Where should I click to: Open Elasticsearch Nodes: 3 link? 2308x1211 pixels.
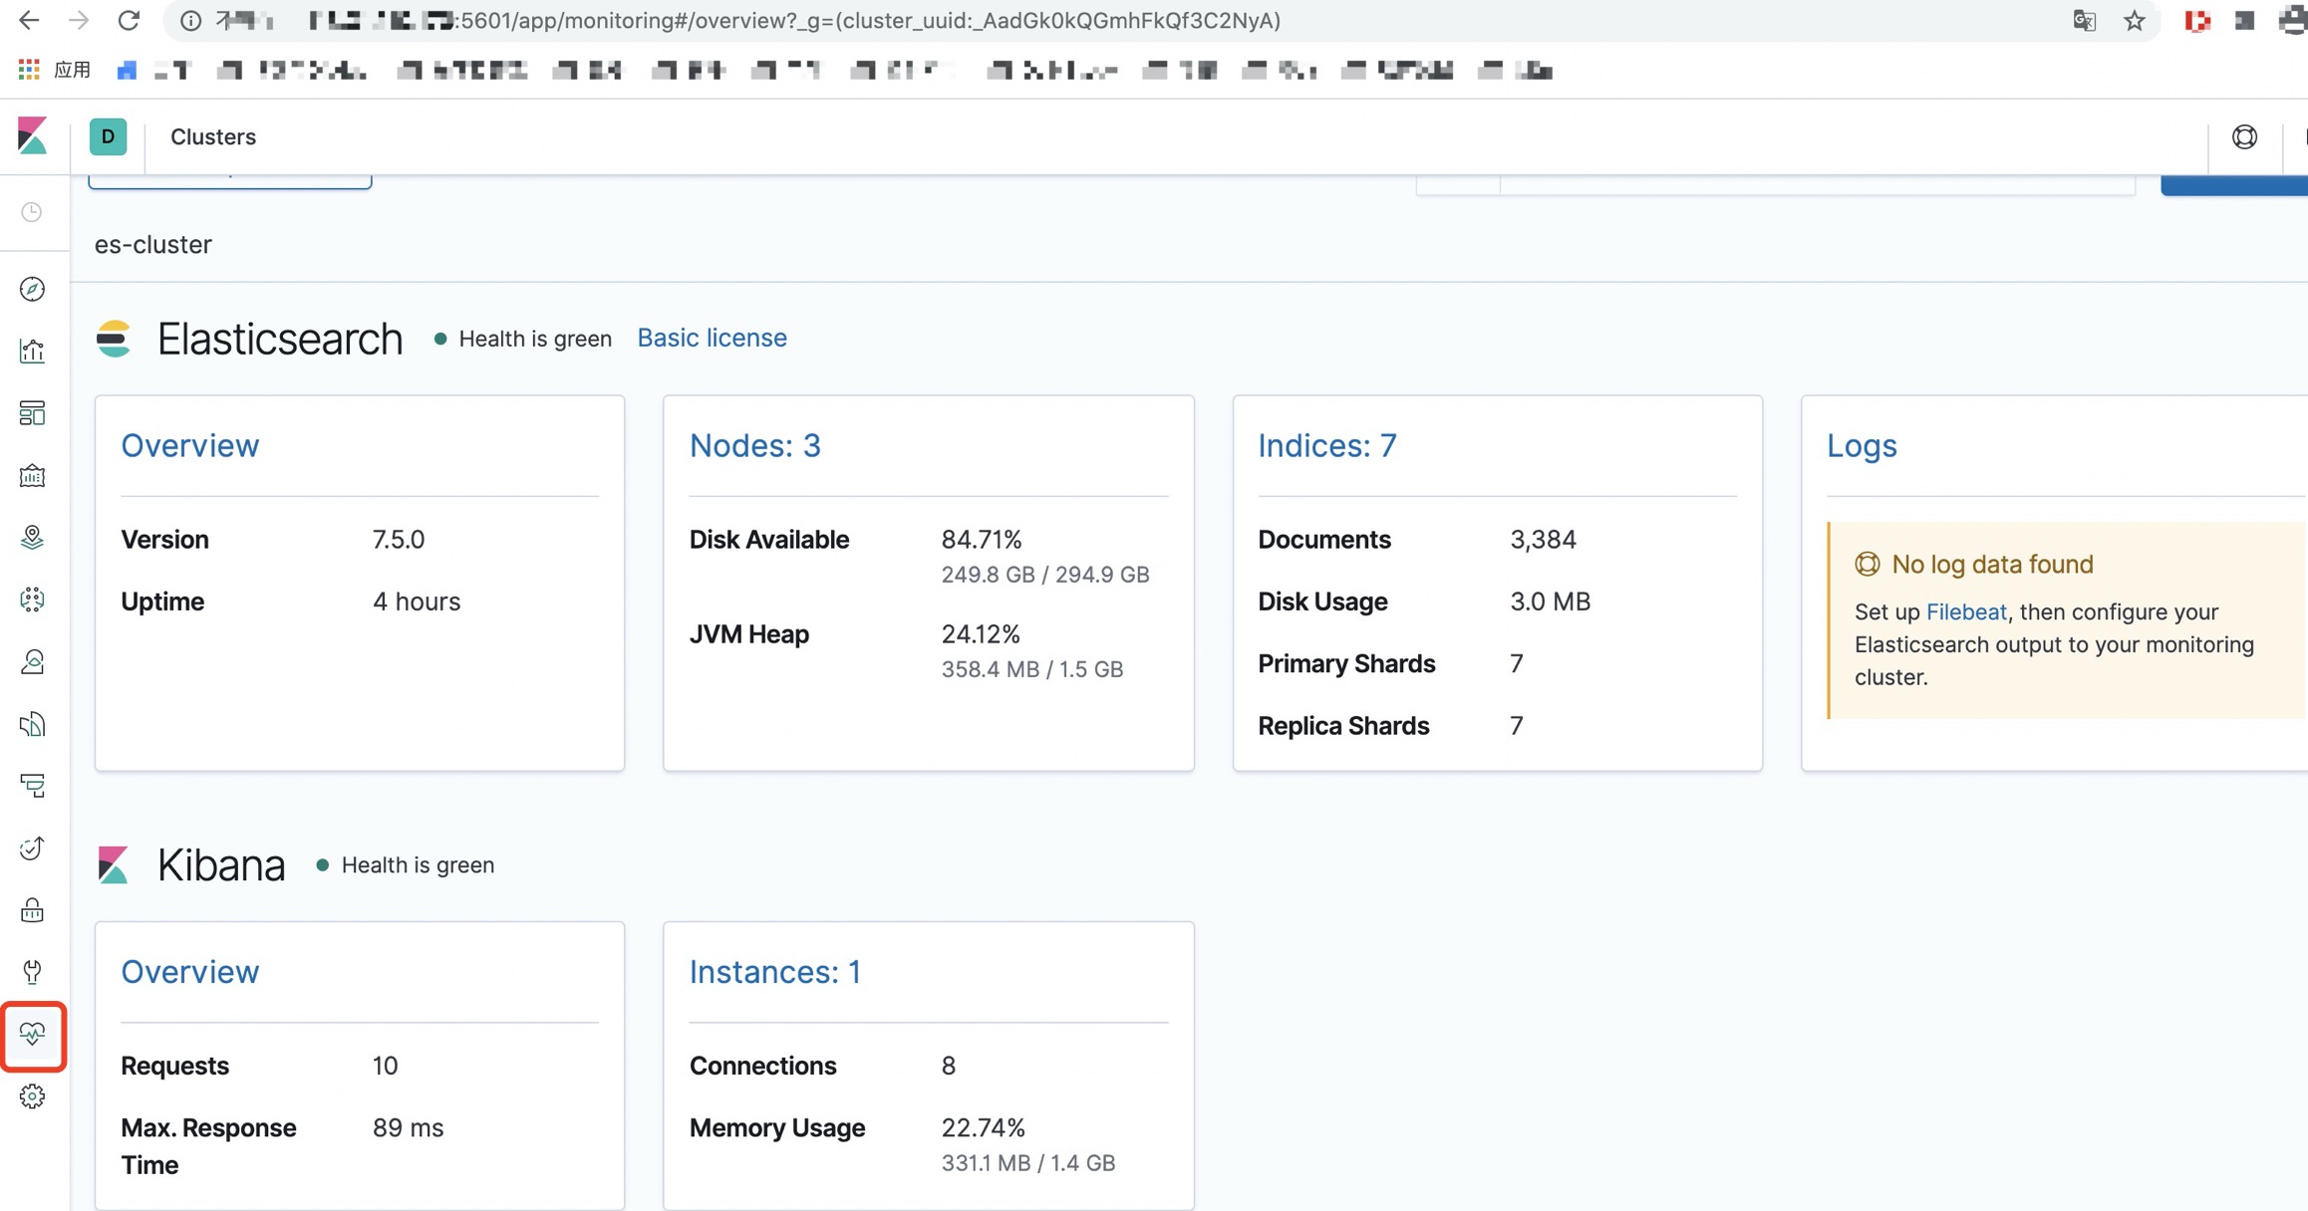pos(754,445)
